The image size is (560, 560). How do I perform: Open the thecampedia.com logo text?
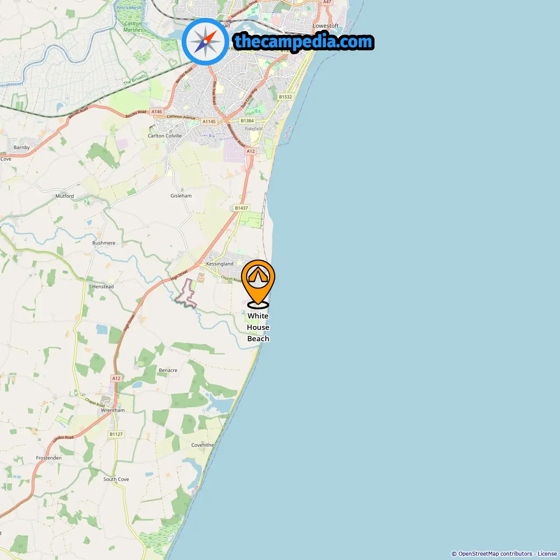pyautogui.click(x=304, y=42)
